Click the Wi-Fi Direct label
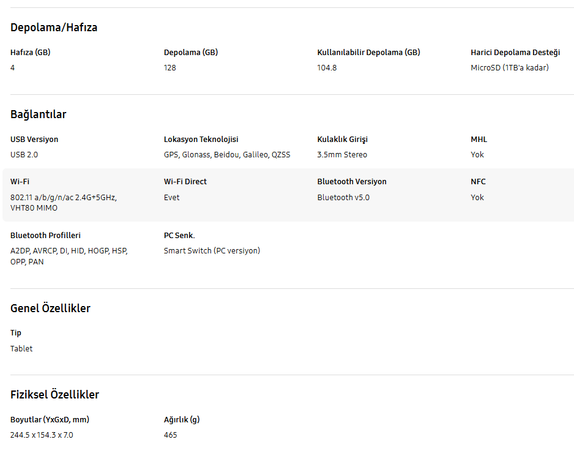 185,182
